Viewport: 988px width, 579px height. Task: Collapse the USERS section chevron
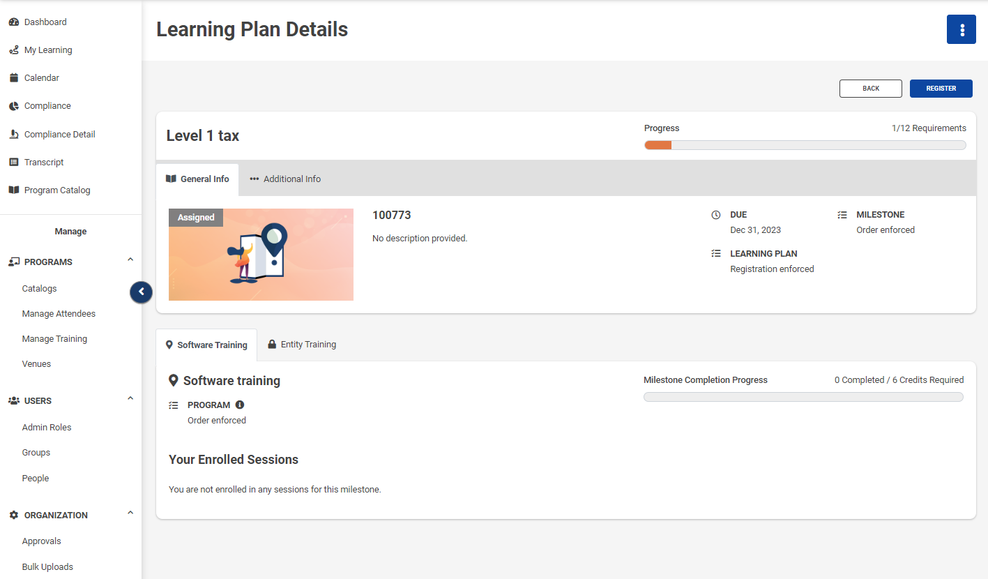pyautogui.click(x=130, y=398)
